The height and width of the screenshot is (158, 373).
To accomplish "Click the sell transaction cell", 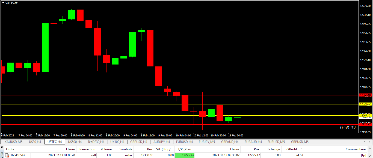I will 93,155.
